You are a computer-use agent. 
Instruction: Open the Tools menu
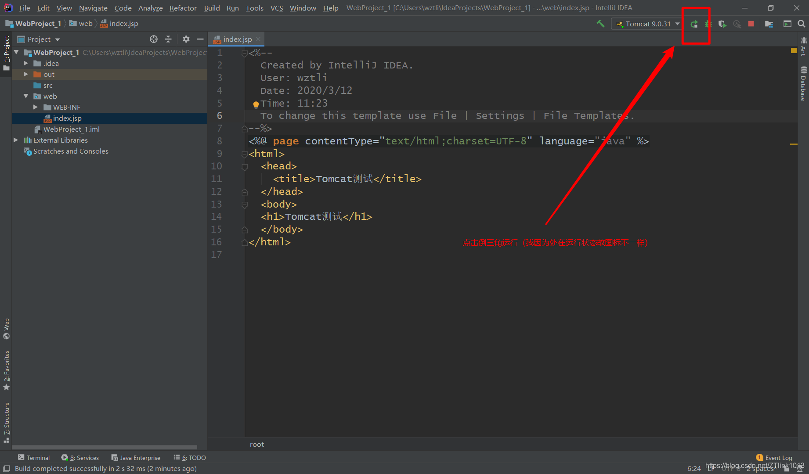point(255,8)
